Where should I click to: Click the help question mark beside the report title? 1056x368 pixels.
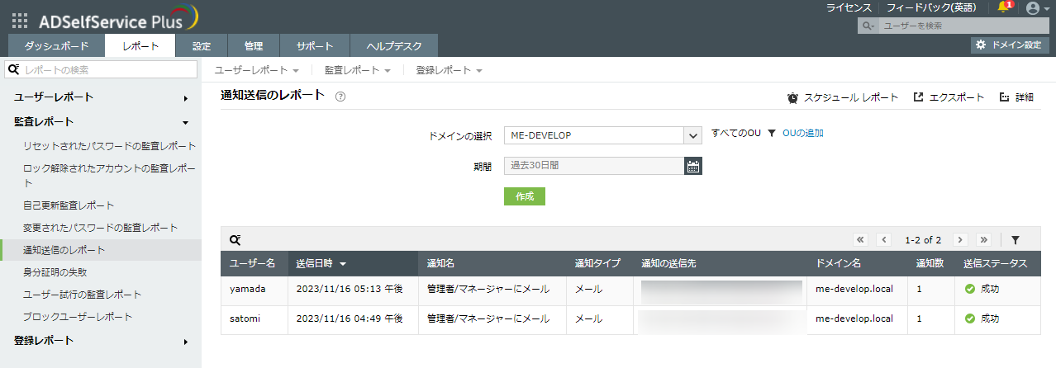coord(340,97)
